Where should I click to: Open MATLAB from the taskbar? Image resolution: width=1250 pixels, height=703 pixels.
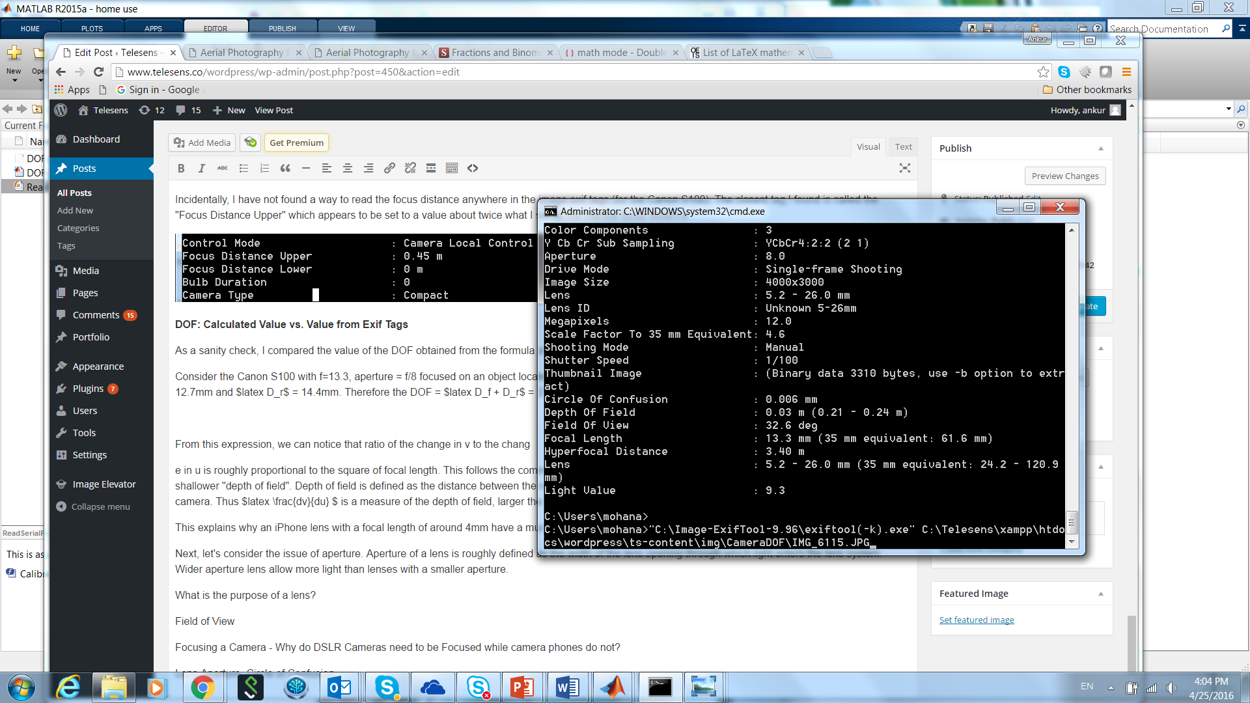(613, 687)
